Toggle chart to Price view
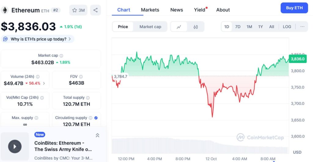Screen dimensions: 313x162 click(x=123, y=27)
